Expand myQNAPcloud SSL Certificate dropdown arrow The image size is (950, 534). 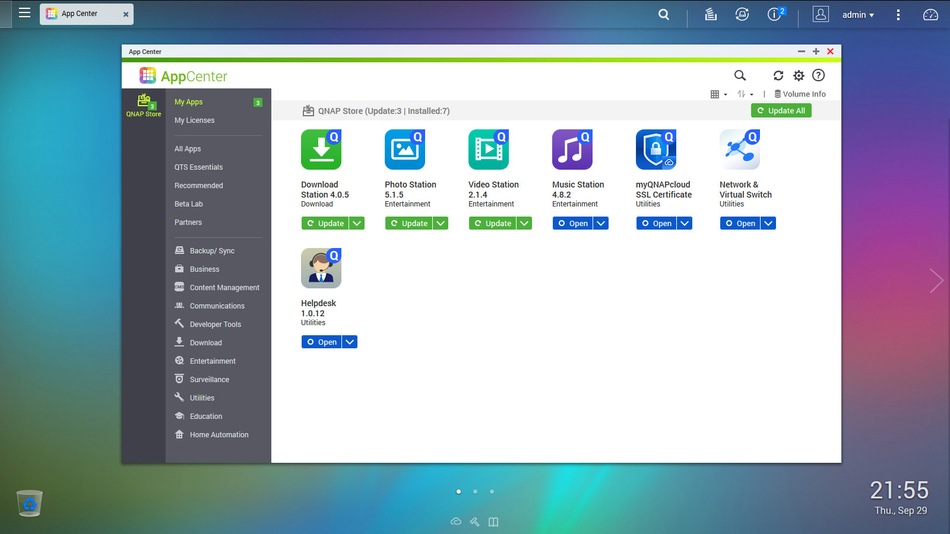[x=685, y=223]
